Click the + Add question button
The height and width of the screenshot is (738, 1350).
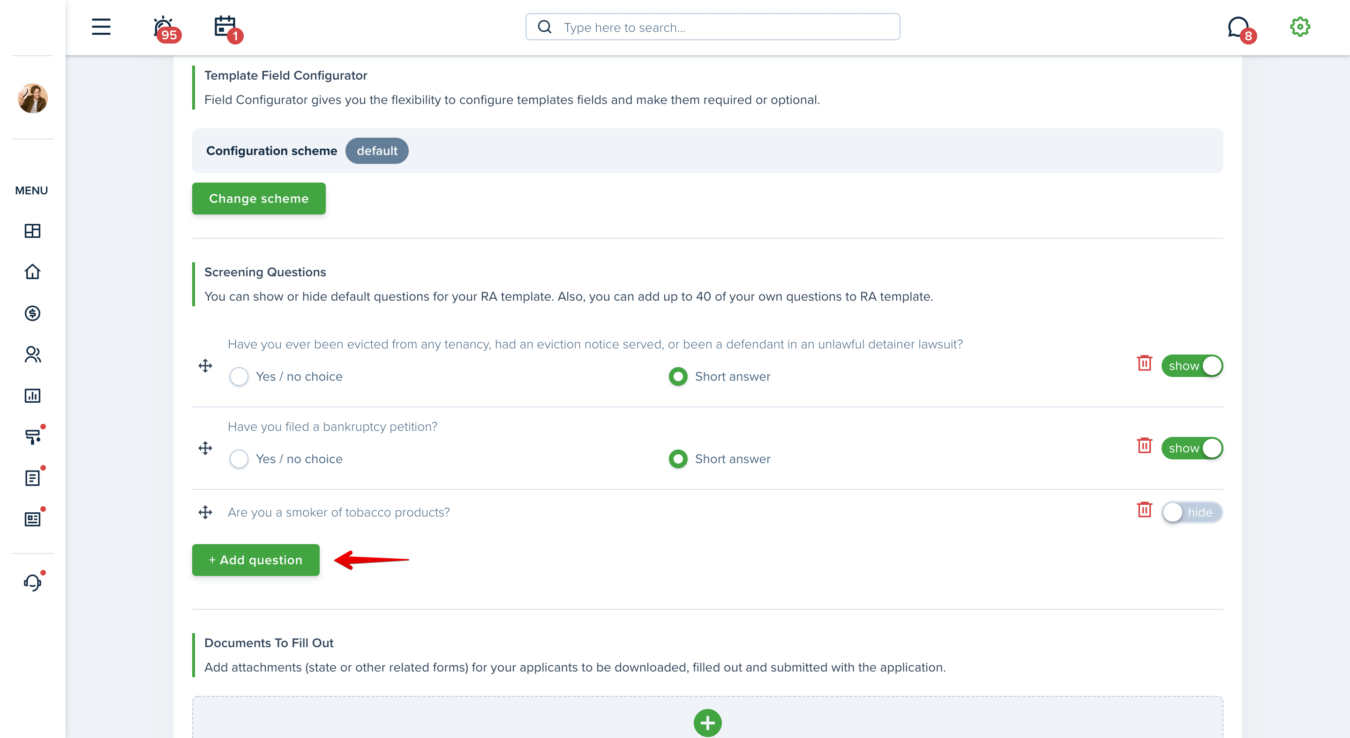[x=256, y=560]
